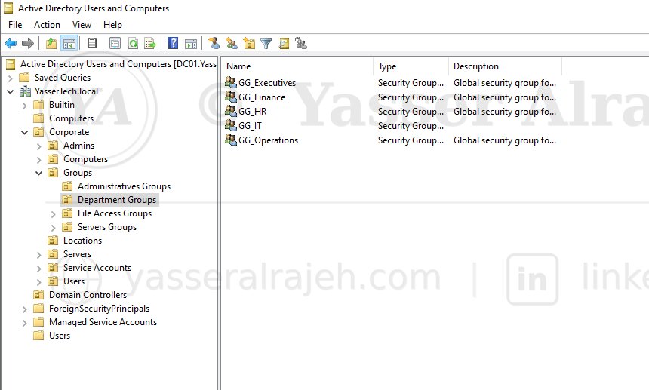The image size is (649, 390).
Task: Click the Back arrow toolbar icon
Action: [x=11, y=43]
